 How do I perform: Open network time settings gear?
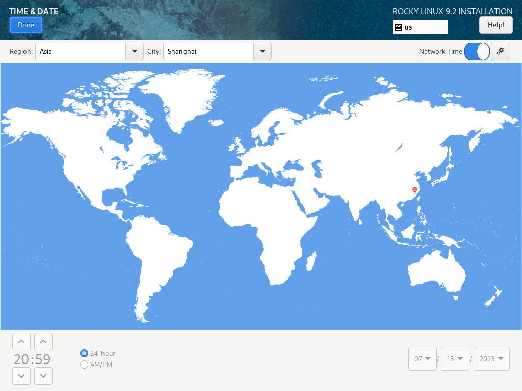pyautogui.click(x=500, y=51)
